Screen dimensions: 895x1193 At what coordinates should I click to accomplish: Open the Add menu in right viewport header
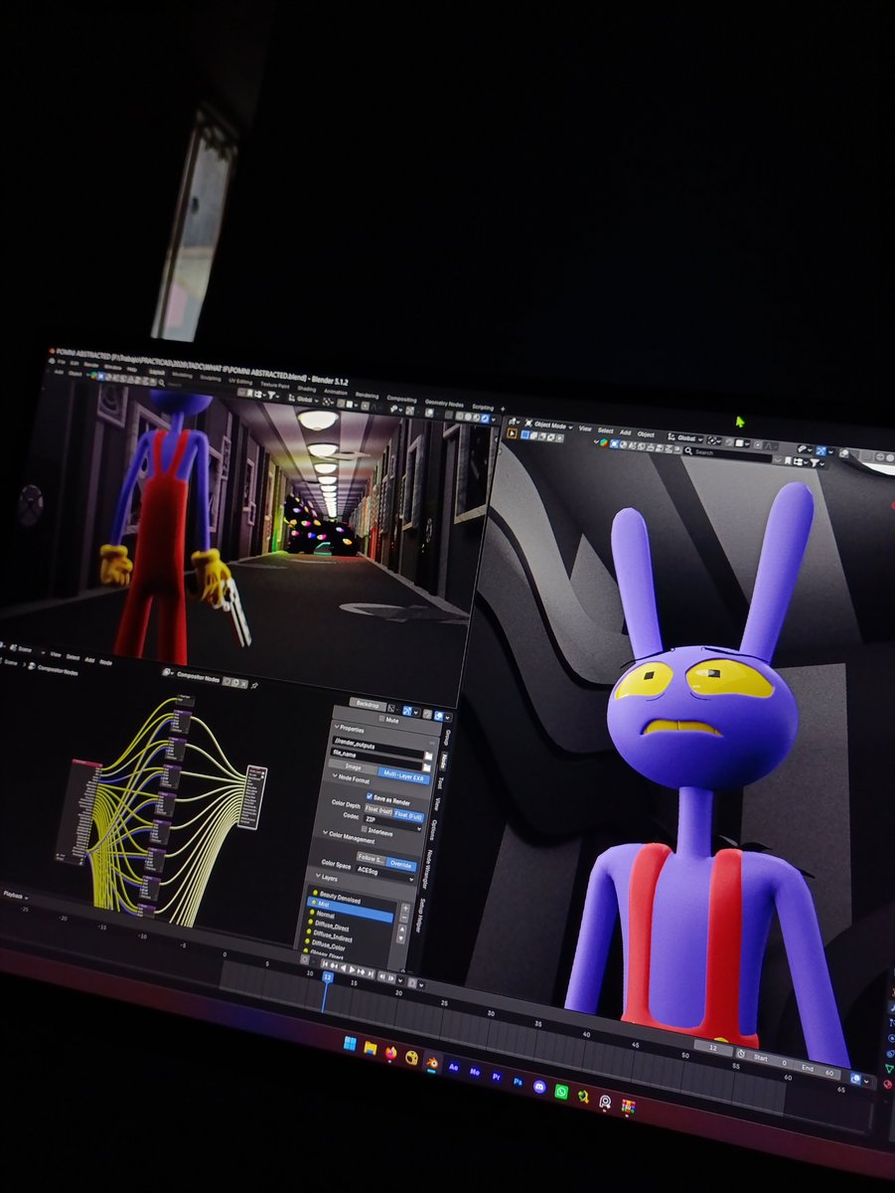(x=625, y=432)
